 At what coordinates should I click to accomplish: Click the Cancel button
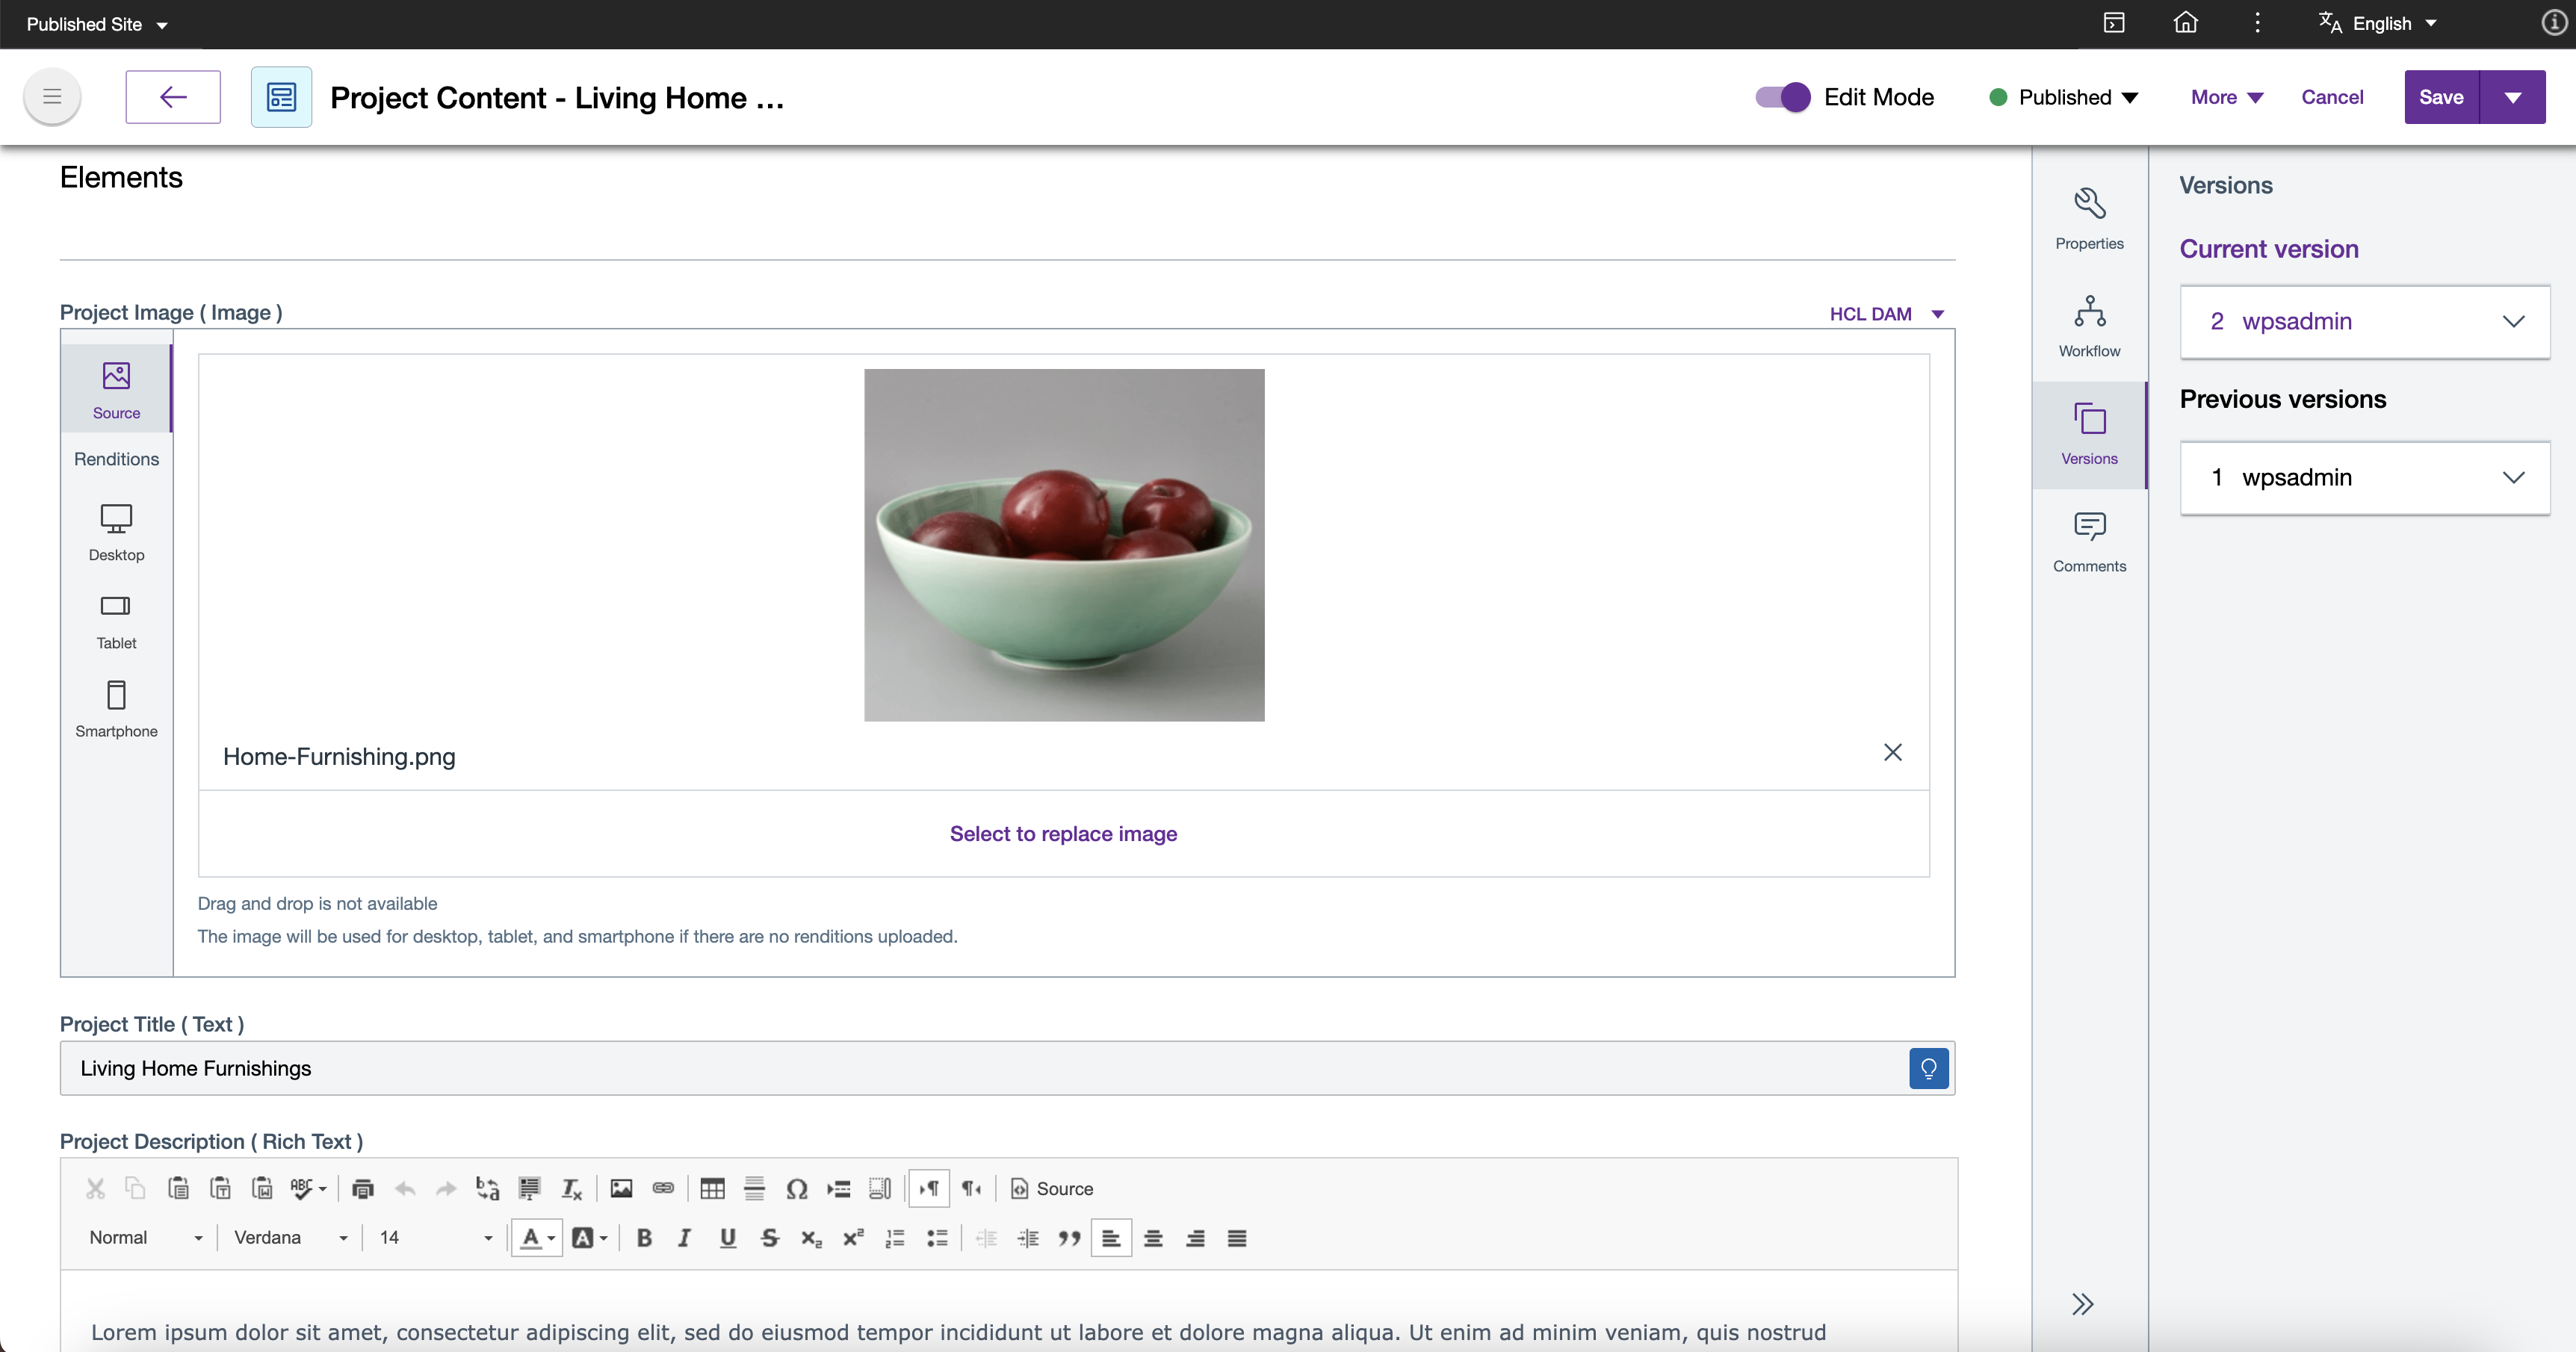coord(2332,97)
